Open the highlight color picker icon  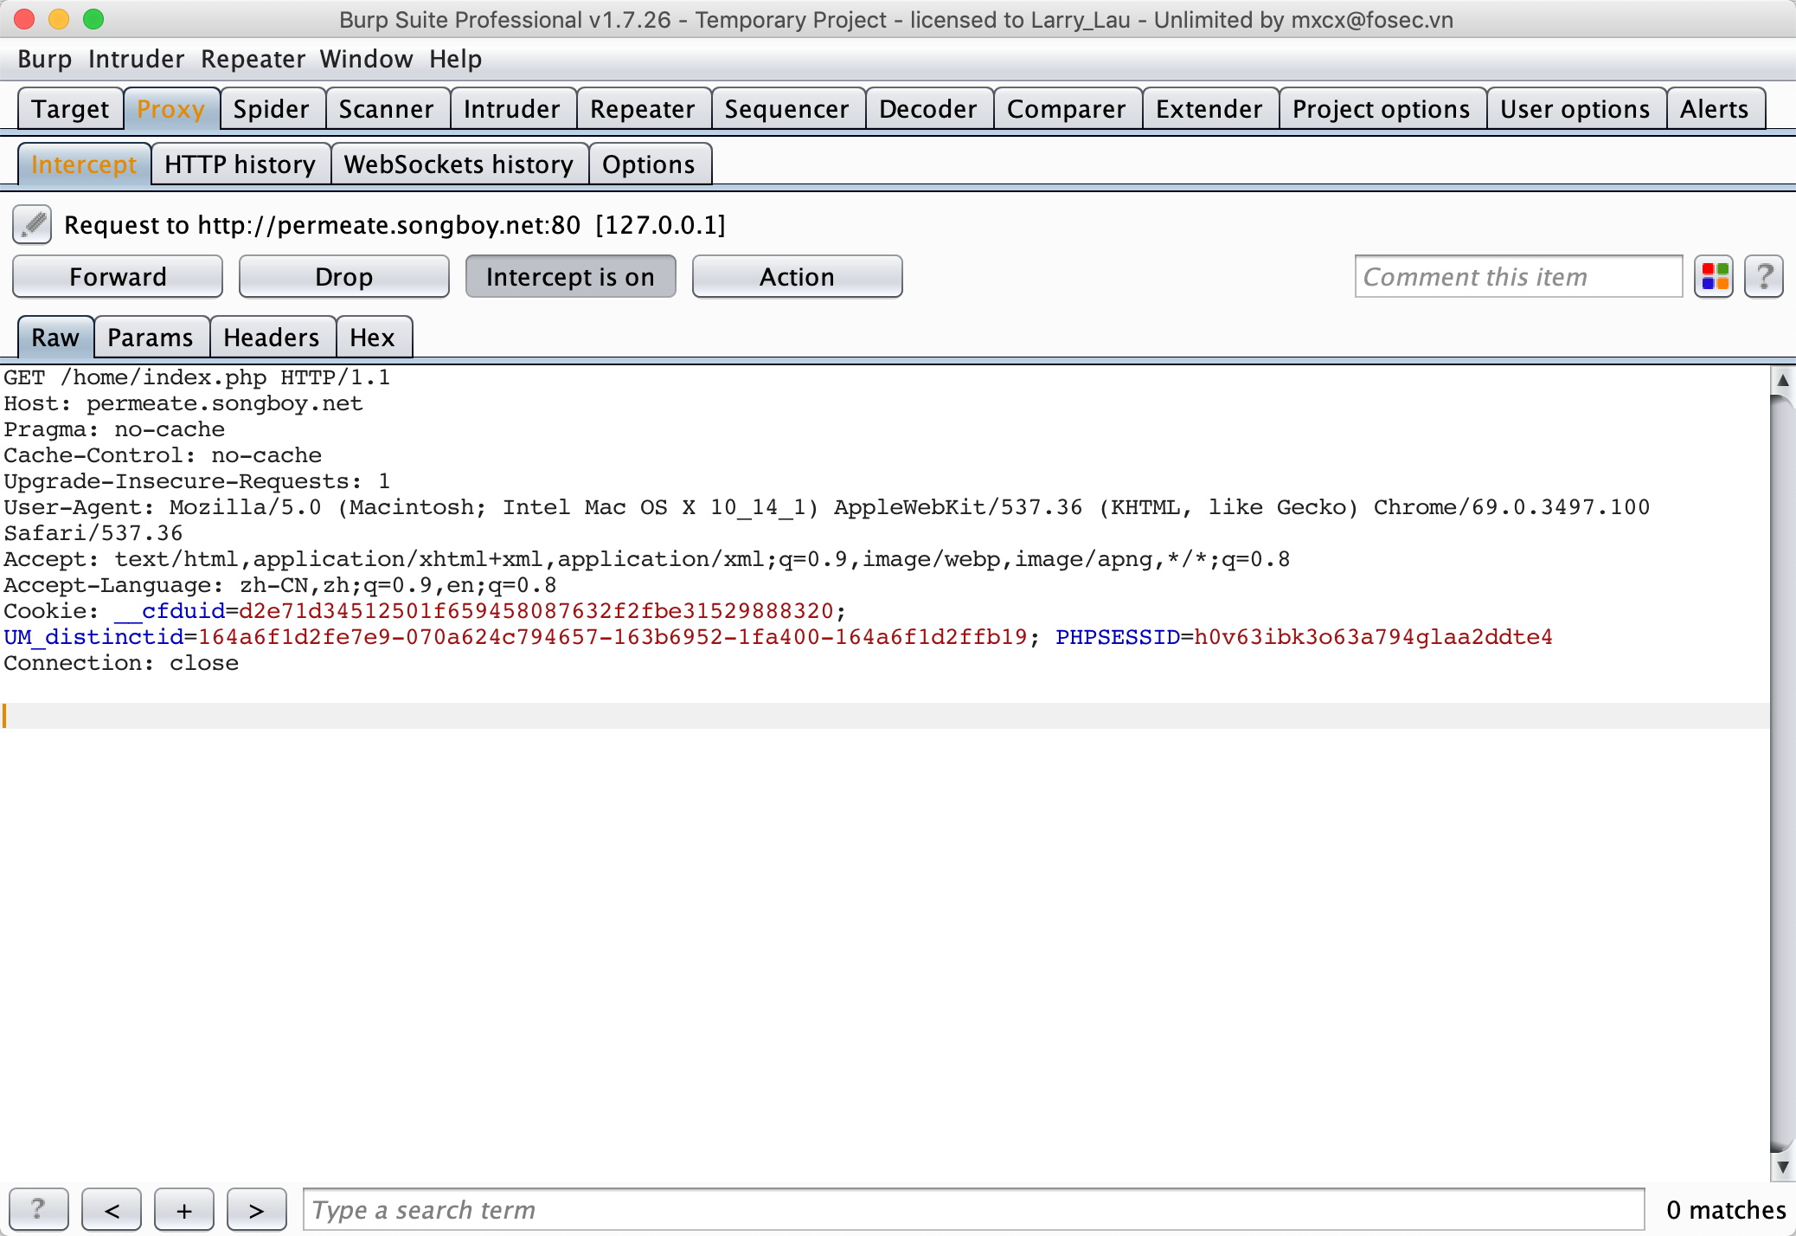click(1714, 277)
